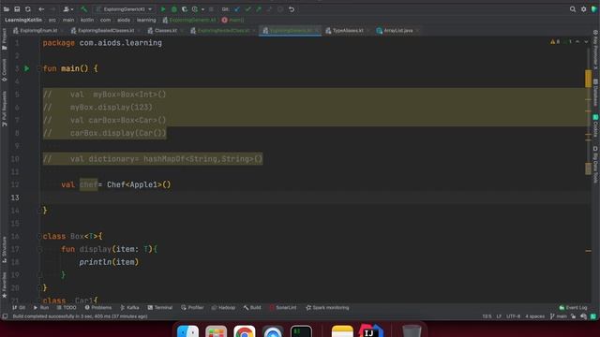This screenshot has height=337, width=600.
Task: Collapse the class Box fold marker
Action: (38, 237)
